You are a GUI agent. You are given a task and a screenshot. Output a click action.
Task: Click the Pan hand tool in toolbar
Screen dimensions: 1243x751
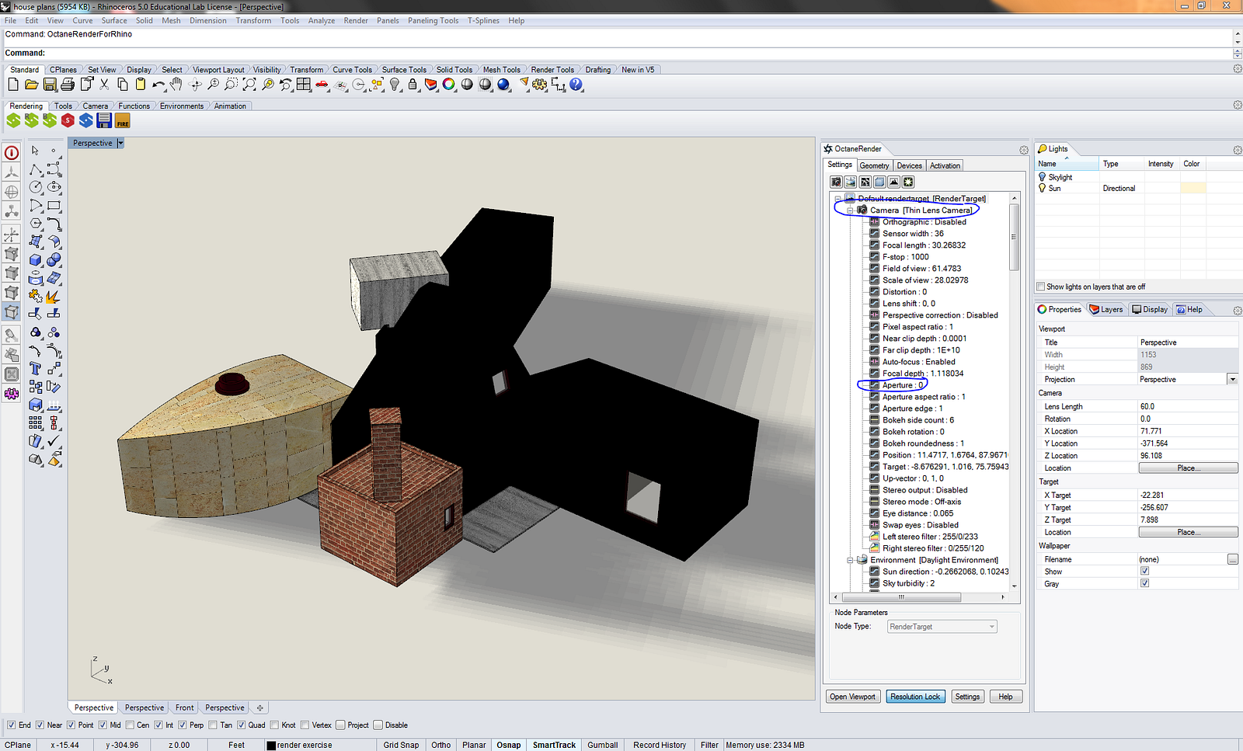pos(176,85)
